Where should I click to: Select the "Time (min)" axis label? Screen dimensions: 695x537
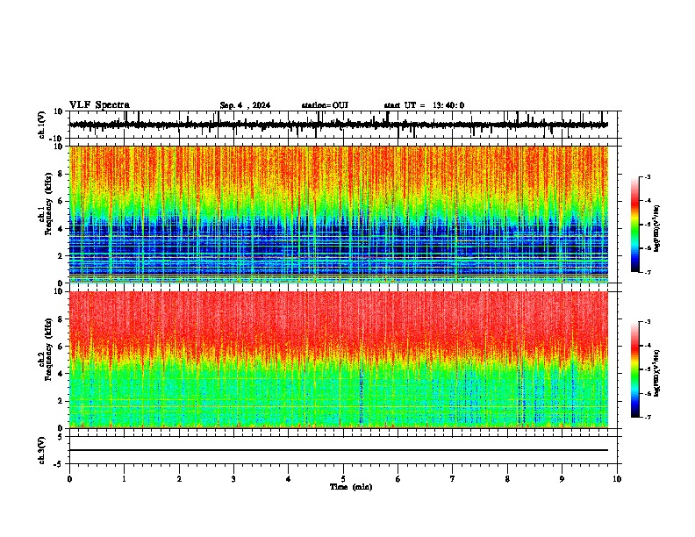[351, 487]
